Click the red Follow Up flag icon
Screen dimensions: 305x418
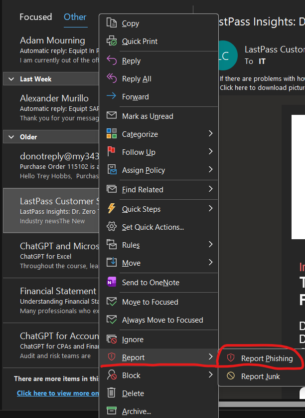click(112, 151)
